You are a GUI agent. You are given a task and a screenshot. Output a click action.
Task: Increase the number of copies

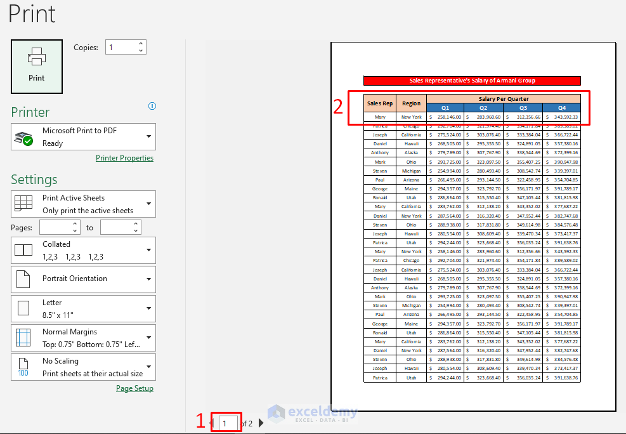[141, 43]
